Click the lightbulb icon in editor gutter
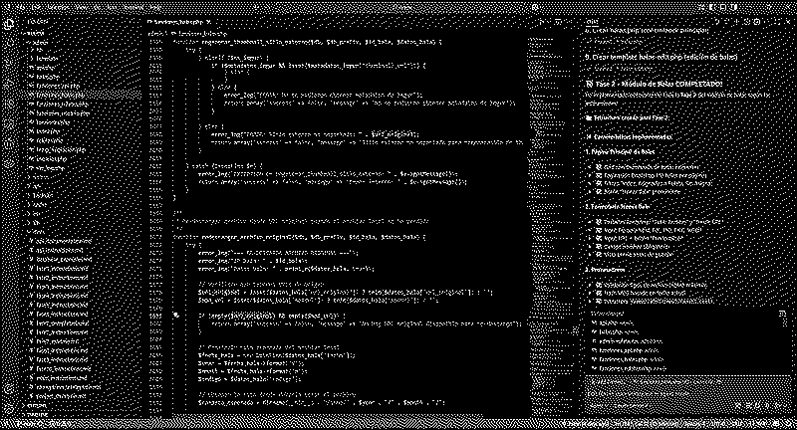This screenshot has height=430, width=797. (x=174, y=314)
